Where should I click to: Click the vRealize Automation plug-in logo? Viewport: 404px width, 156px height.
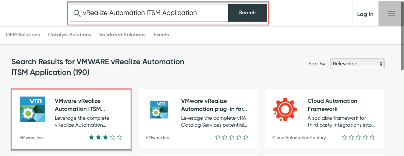tap(159, 109)
